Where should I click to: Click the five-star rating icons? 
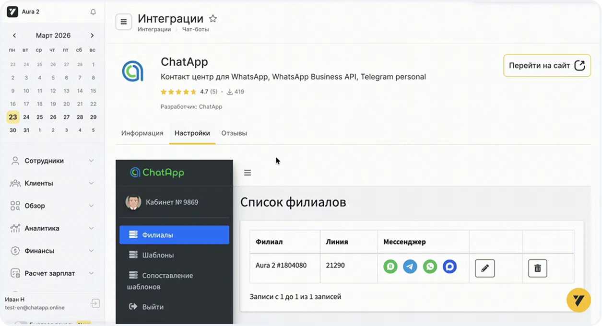(x=178, y=92)
